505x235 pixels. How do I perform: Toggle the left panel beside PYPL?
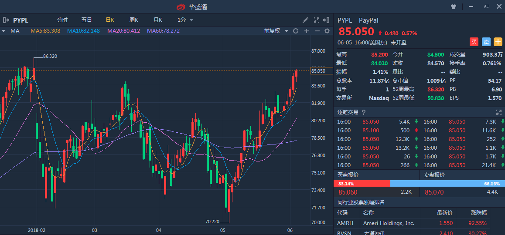6,20
